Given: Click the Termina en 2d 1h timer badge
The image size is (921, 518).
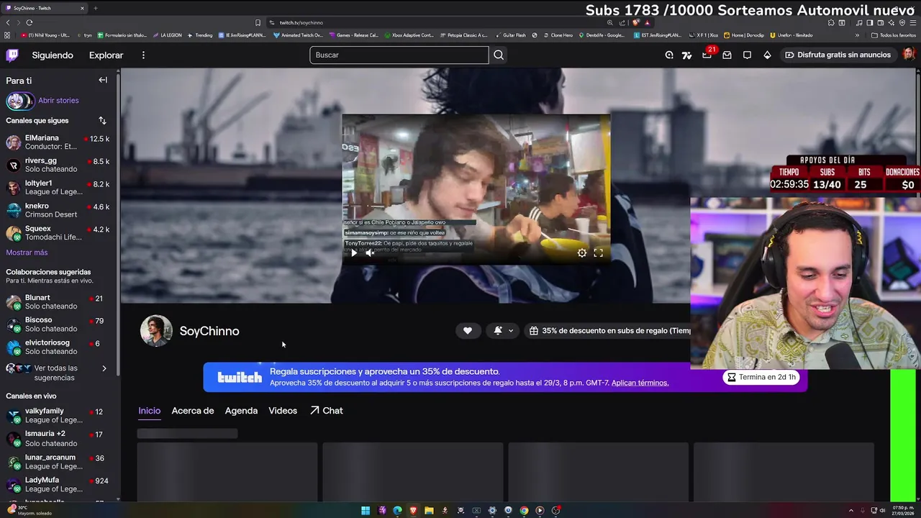Looking at the screenshot, I should (761, 377).
